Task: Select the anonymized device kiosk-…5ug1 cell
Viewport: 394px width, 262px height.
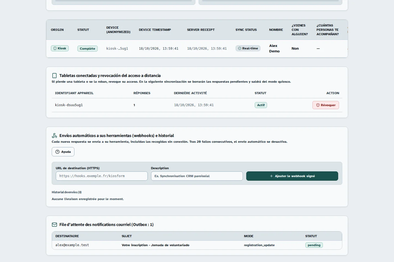Action: [117, 49]
